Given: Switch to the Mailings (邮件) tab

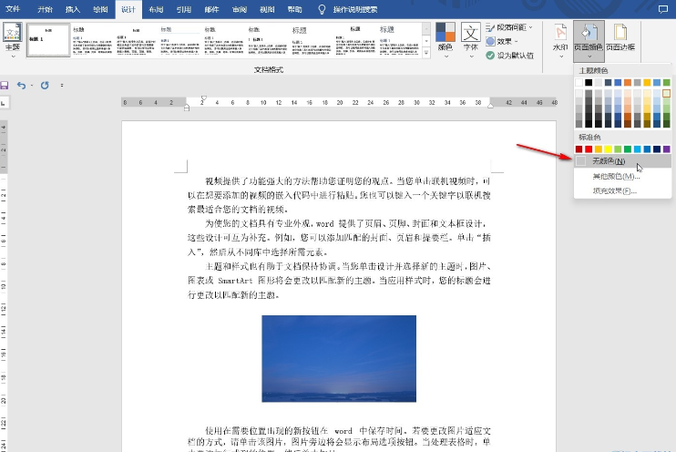Looking at the screenshot, I should tap(211, 9).
